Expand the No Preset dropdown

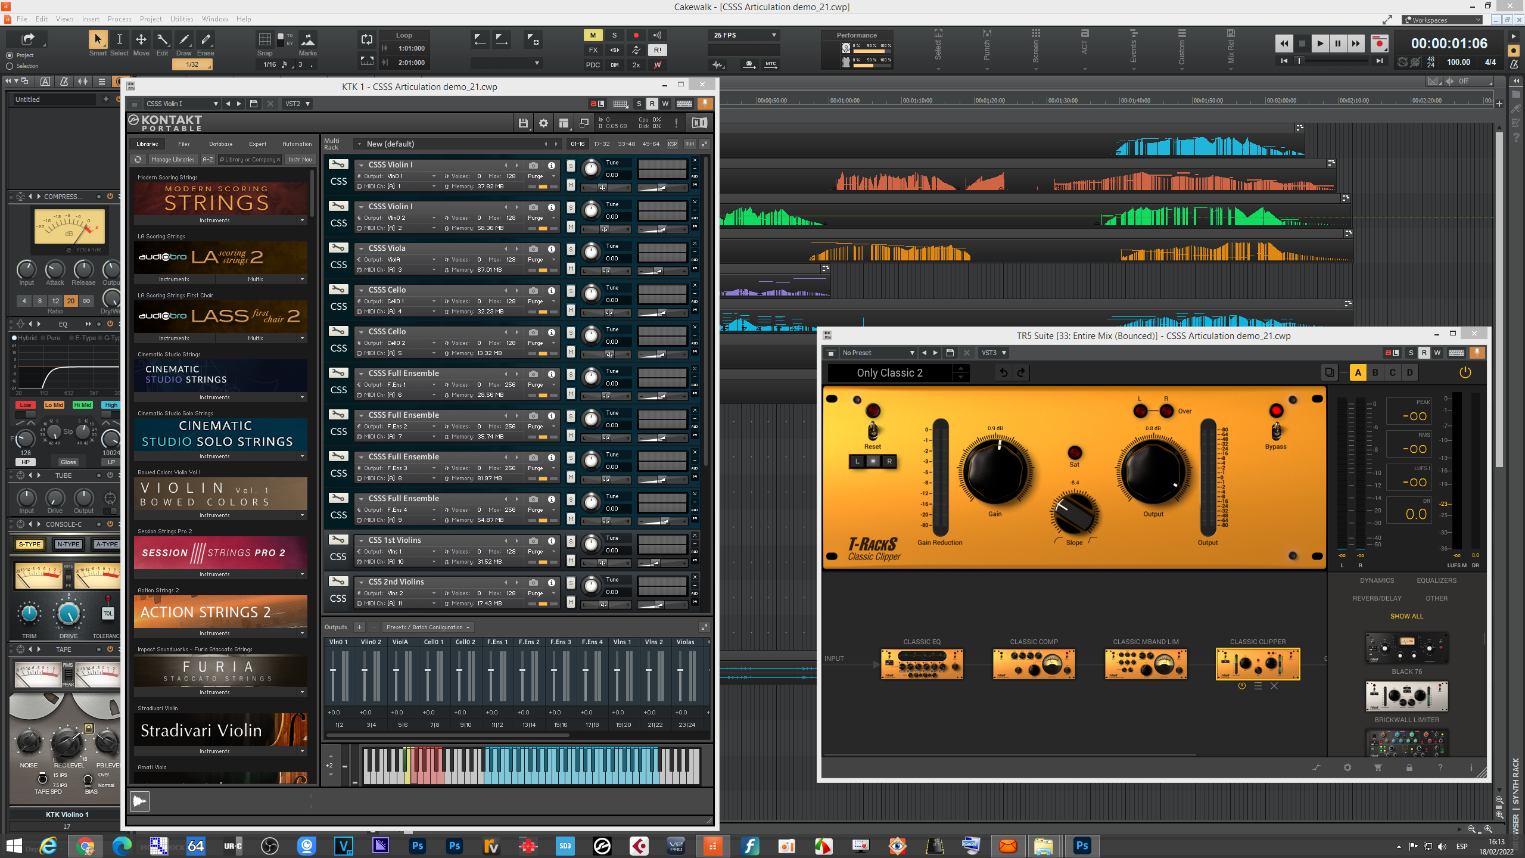pos(877,353)
